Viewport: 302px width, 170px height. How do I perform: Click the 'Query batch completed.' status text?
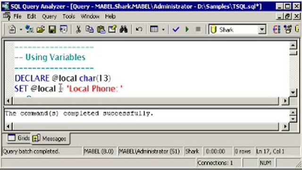(31, 152)
